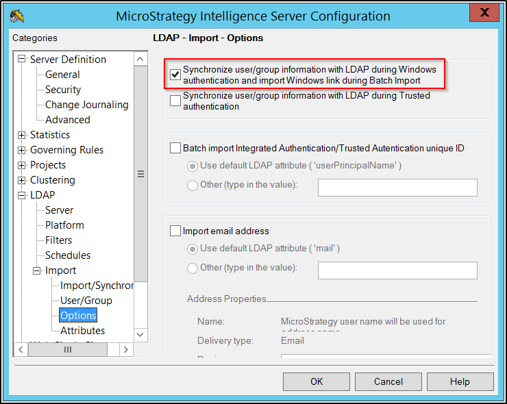Uncheck Synchronize with LDAP during Windows authentication
Viewport: 507px width, 404px height.
(x=175, y=75)
